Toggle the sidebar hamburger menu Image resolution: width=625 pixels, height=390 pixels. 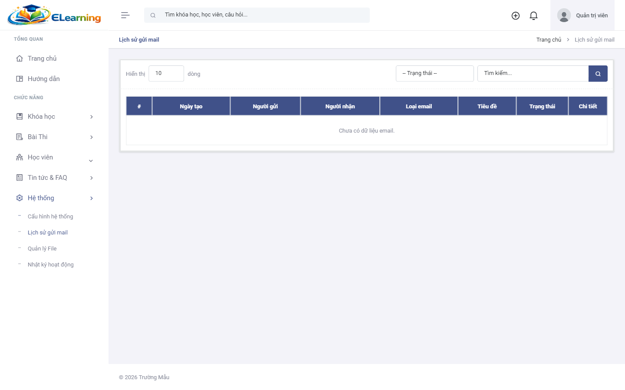[125, 15]
